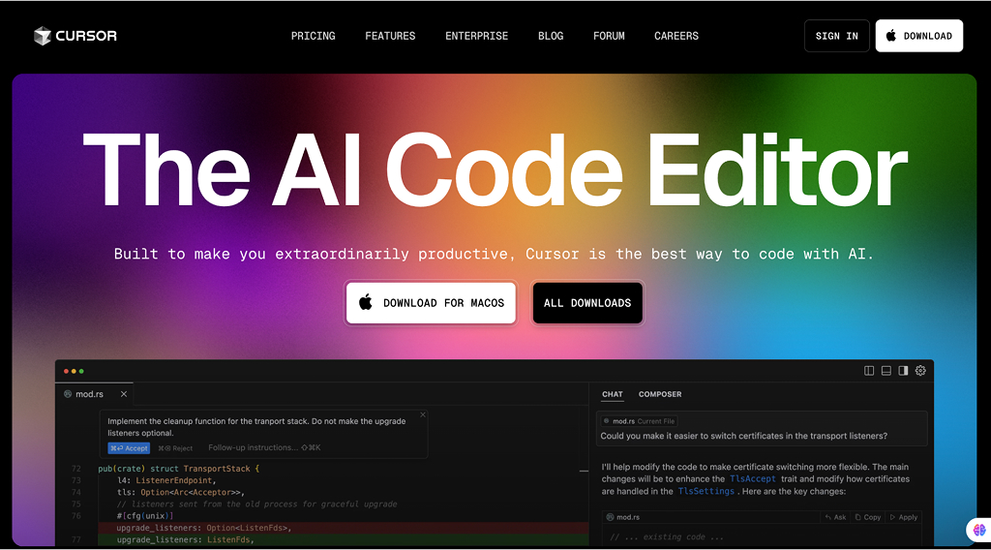Image resolution: width=991 pixels, height=550 pixels.
Task: Click the header Download button
Action: coord(919,36)
